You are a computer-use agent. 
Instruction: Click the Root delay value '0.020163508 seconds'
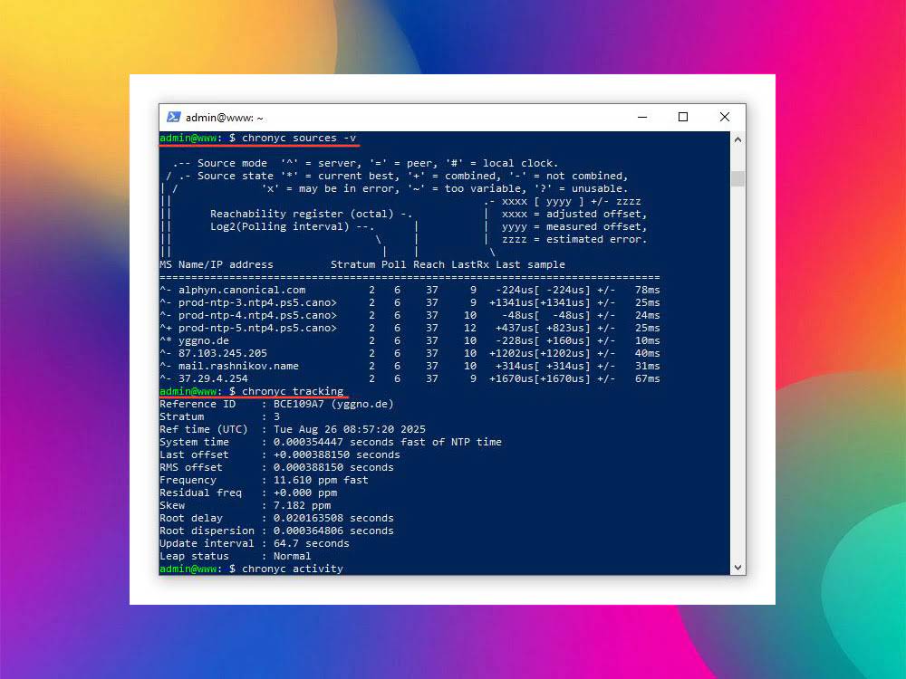(x=333, y=519)
